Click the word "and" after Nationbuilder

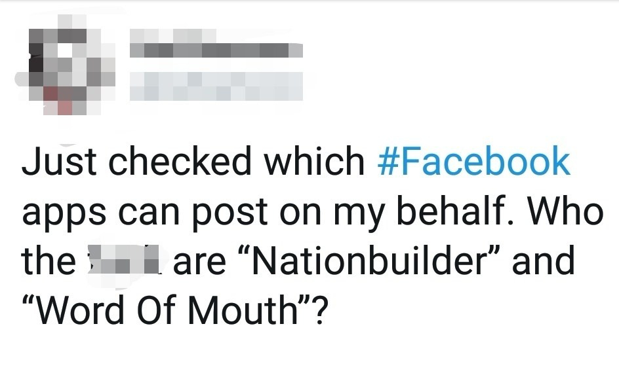(x=543, y=260)
